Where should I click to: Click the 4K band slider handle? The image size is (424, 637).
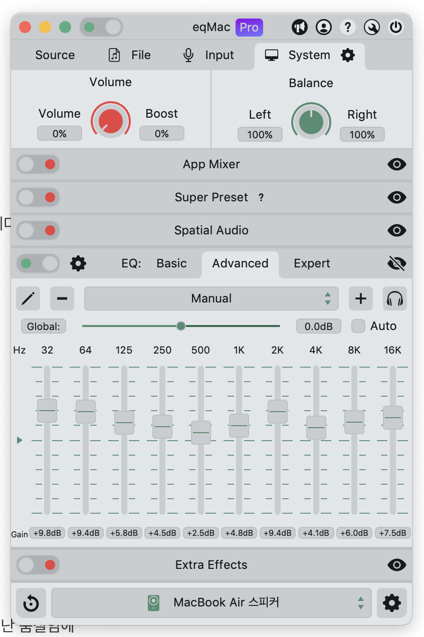point(316,428)
